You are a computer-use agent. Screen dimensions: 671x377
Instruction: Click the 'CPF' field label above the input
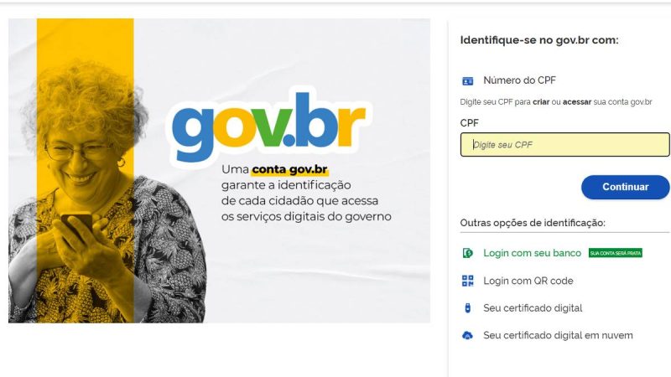point(469,123)
